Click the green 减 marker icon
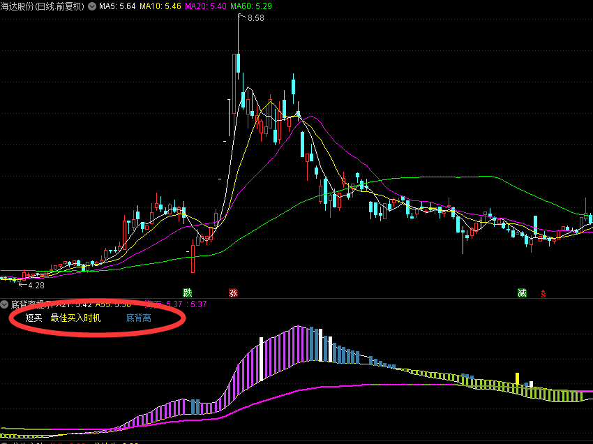Screen dimensions: 593x444 pyautogui.click(x=522, y=293)
